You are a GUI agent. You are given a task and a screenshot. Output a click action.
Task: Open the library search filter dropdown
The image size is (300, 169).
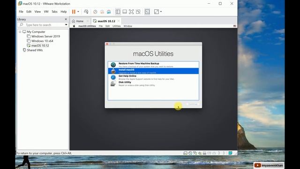[x=66, y=25]
